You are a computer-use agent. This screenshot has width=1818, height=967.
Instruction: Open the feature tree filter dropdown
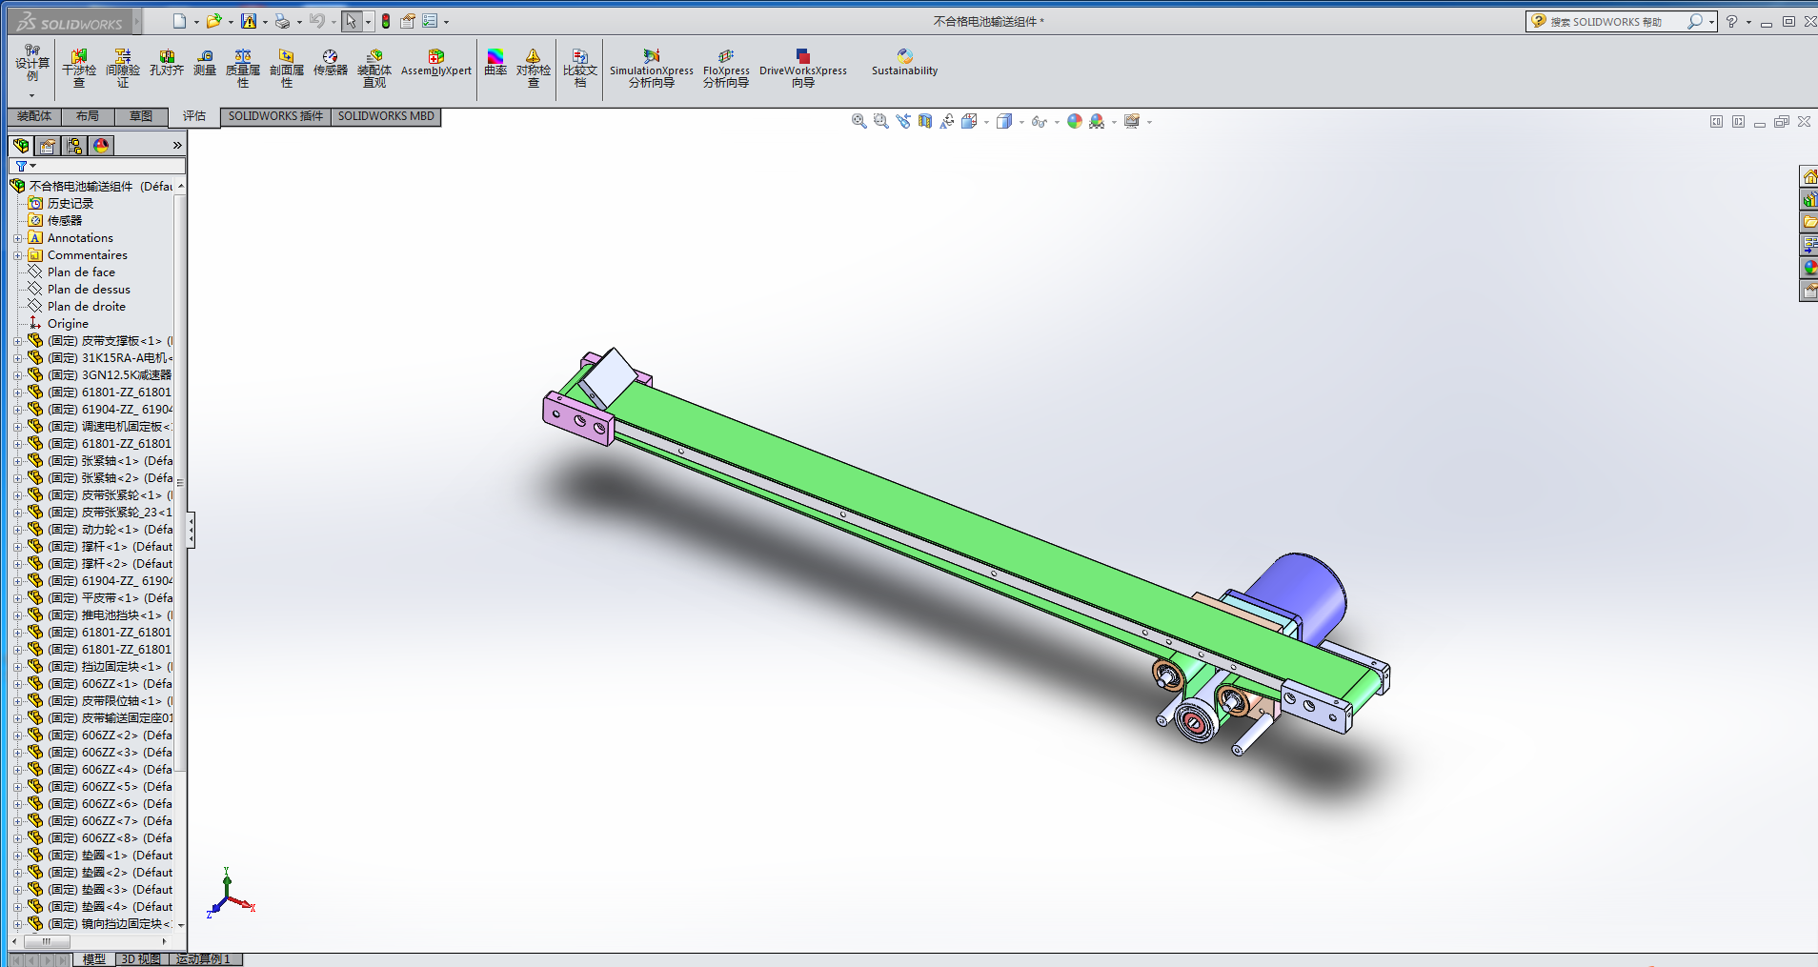tap(26, 167)
